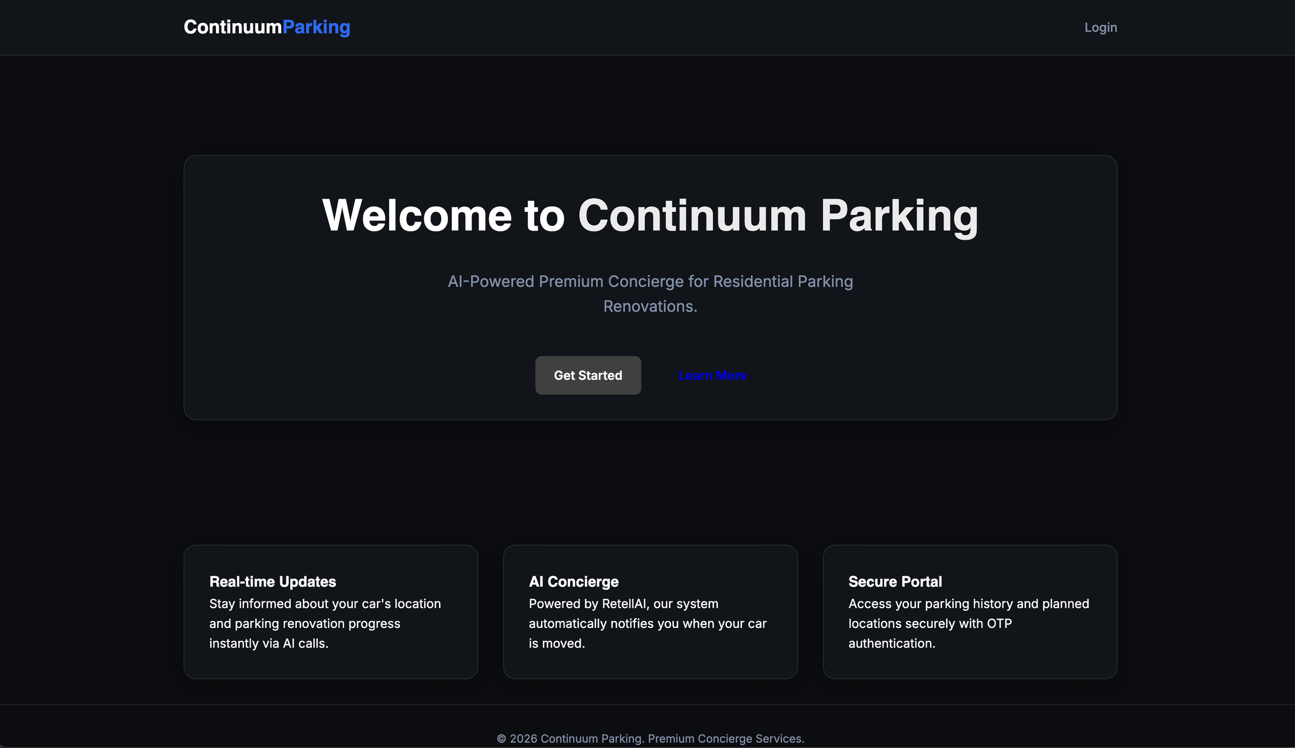
Task: Click "Welcome" in the main heading
Action: pos(417,216)
